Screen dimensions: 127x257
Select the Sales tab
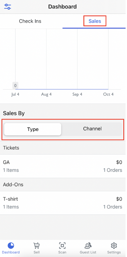pos(95,21)
